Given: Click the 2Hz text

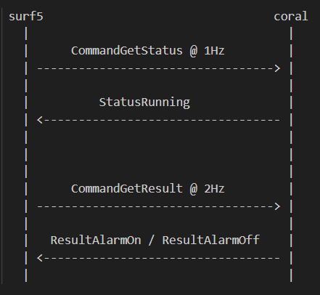Looking at the screenshot, I should pyautogui.click(x=214, y=189).
